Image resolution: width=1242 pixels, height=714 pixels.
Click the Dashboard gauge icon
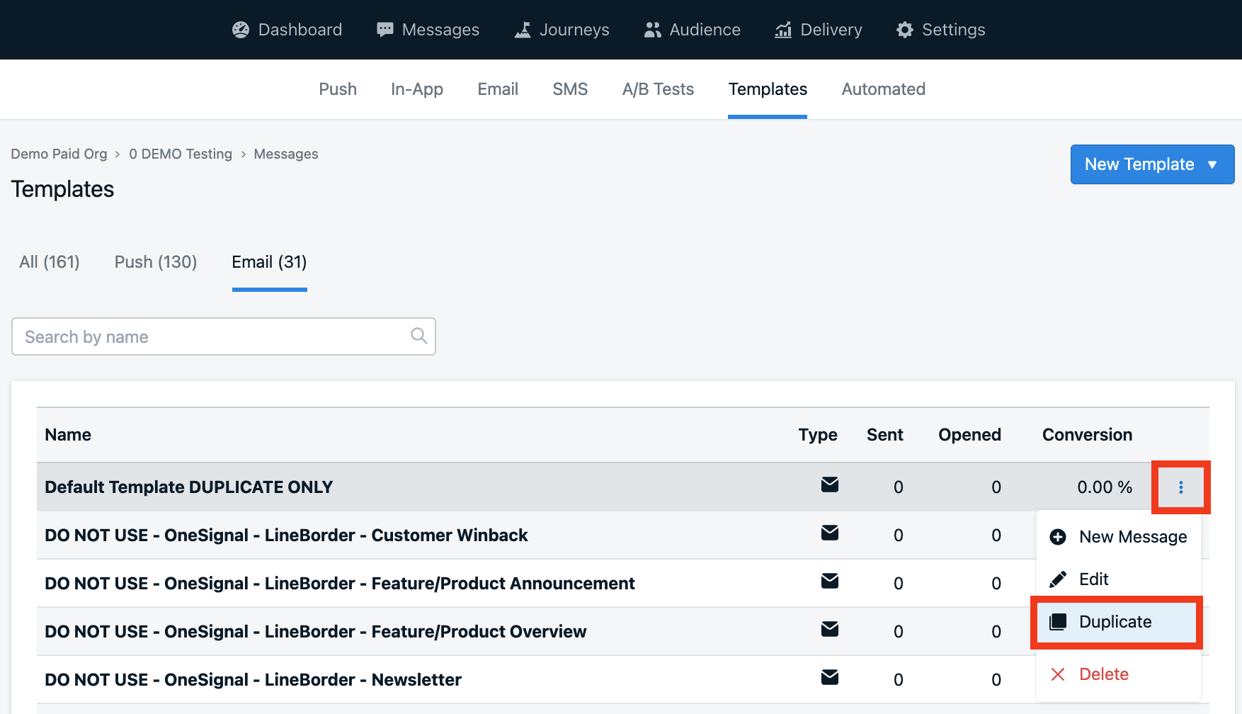(241, 30)
